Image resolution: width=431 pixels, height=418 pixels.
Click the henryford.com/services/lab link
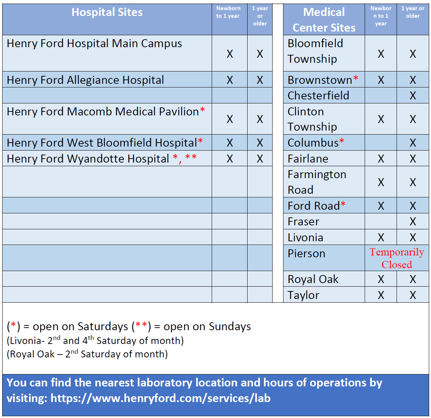pos(160,398)
